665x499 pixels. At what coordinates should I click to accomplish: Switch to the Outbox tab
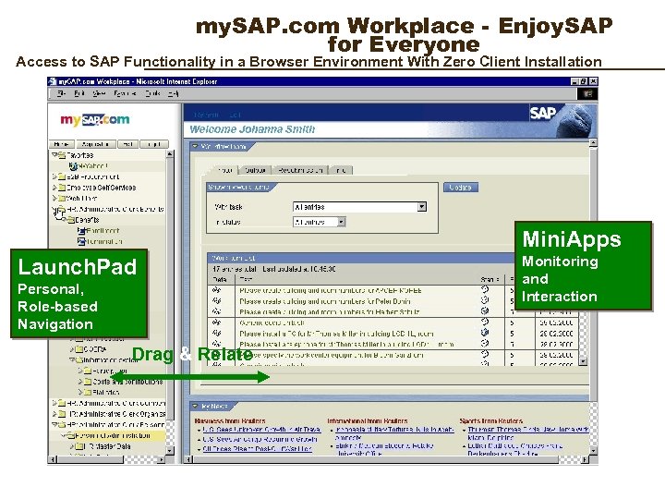(255, 170)
